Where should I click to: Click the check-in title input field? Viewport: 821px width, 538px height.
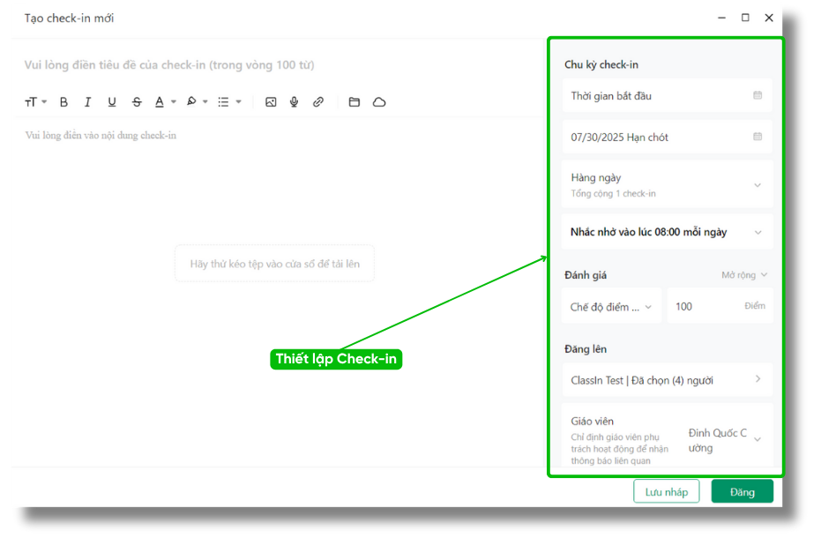click(265, 65)
